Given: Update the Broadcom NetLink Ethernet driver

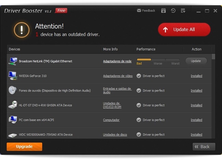Looking at the screenshot, I should 196,61.
